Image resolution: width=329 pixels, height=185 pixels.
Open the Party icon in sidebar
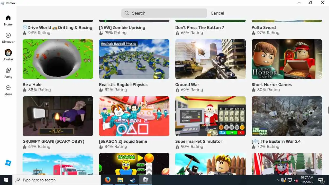(8, 70)
